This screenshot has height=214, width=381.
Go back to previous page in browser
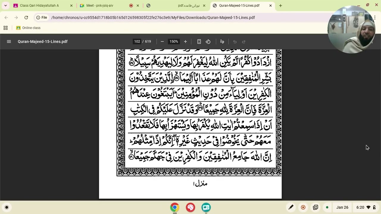point(6,18)
